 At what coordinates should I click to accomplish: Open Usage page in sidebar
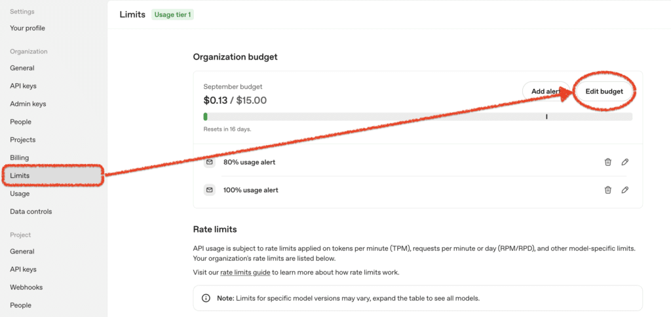point(20,193)
